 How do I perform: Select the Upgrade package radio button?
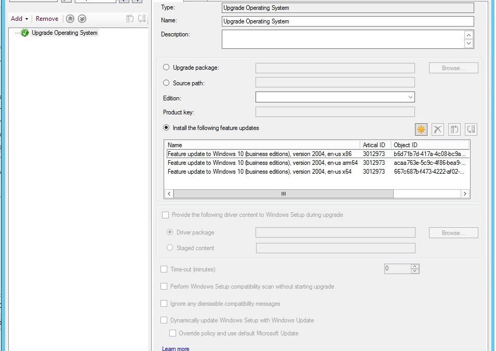coord(166,67)
